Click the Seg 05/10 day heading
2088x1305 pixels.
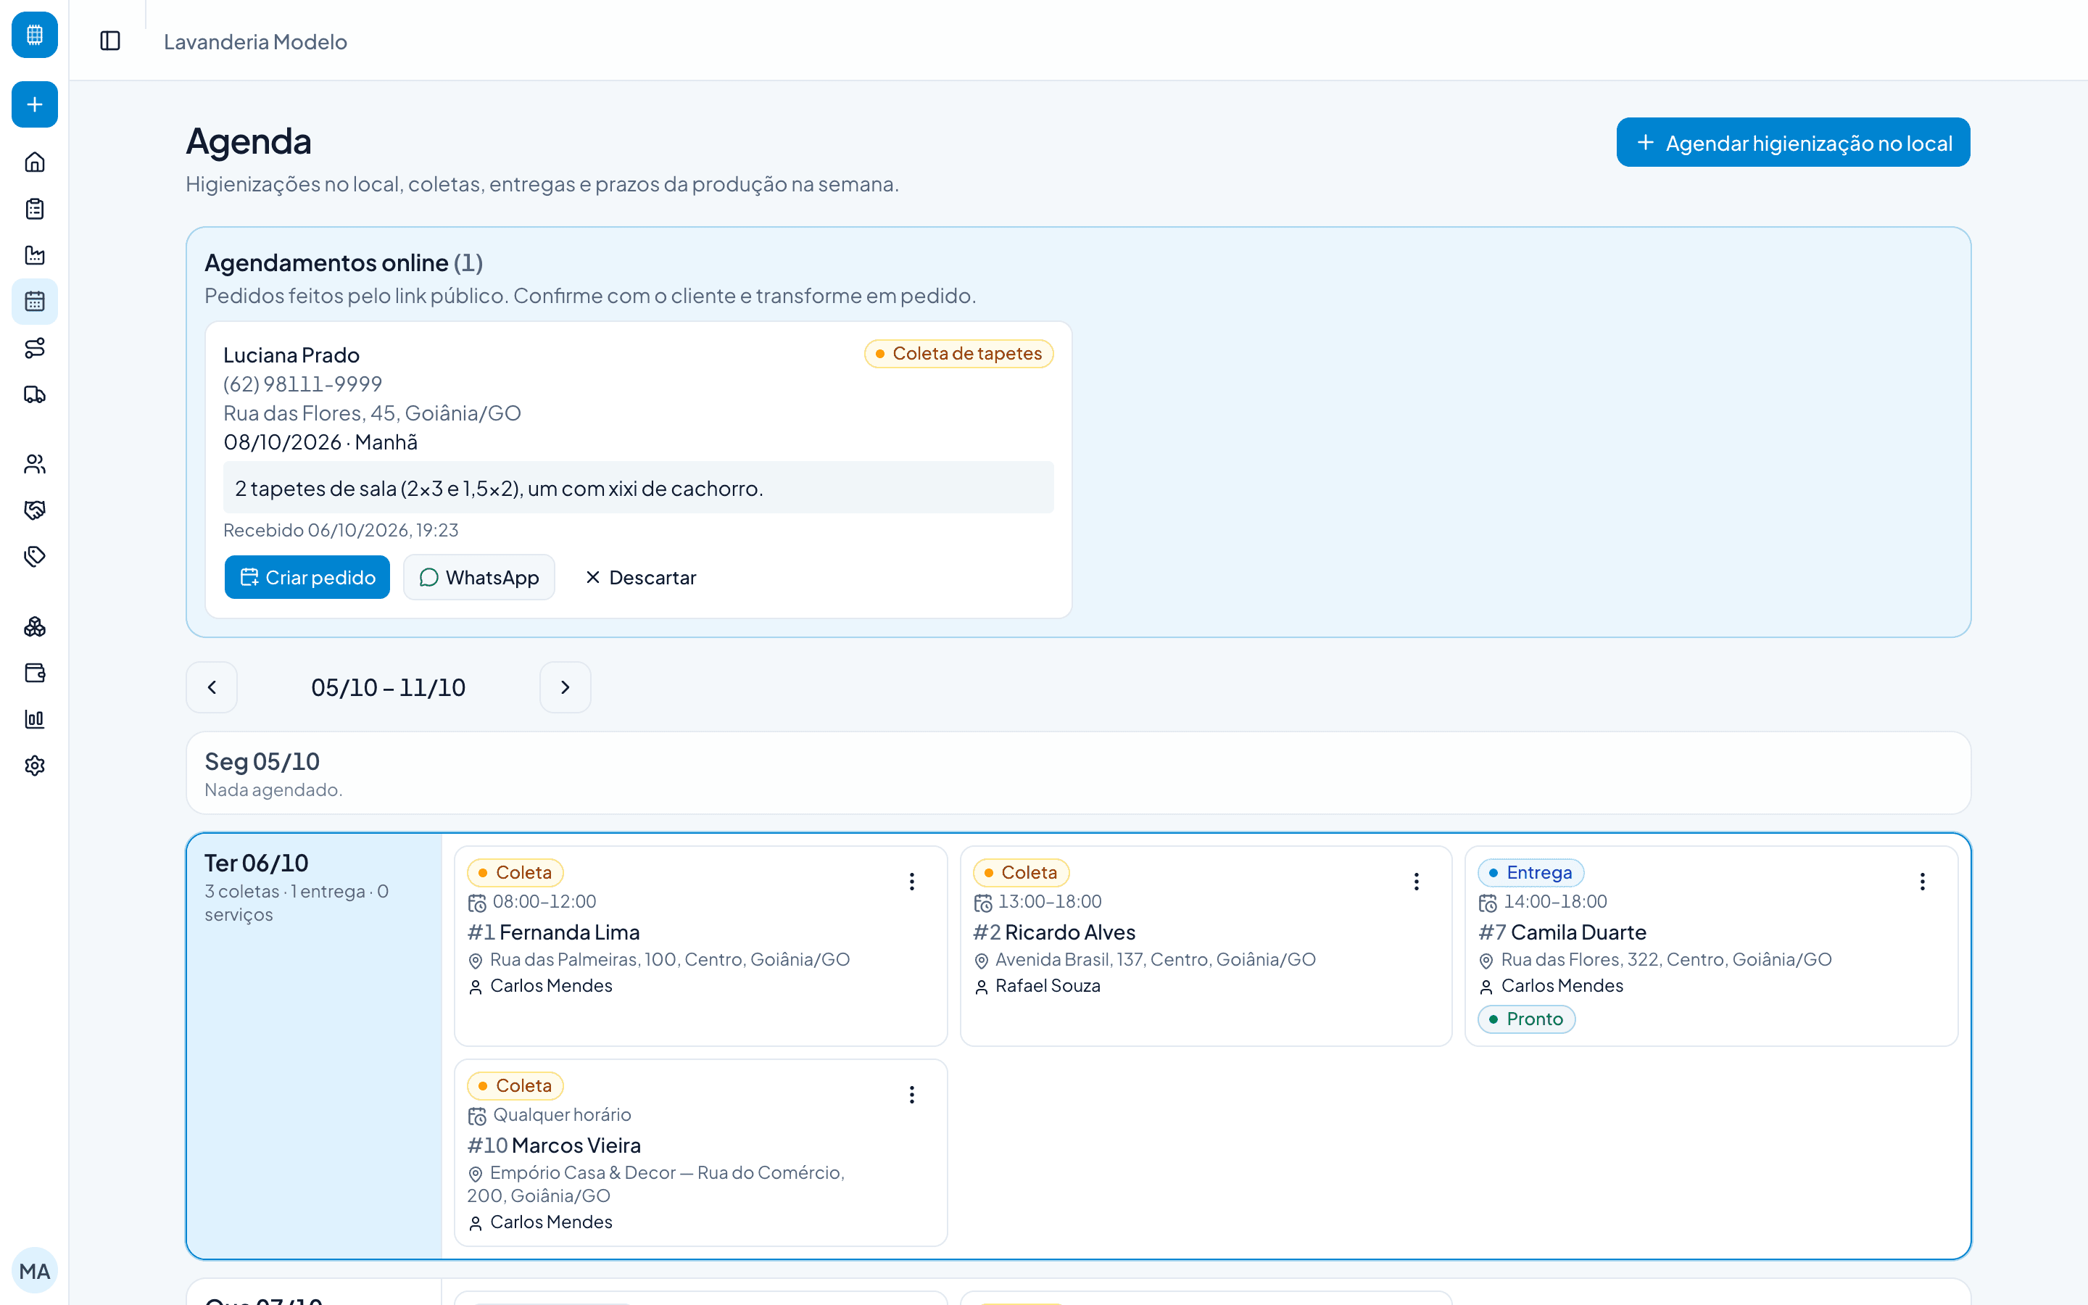click(262, 761)
